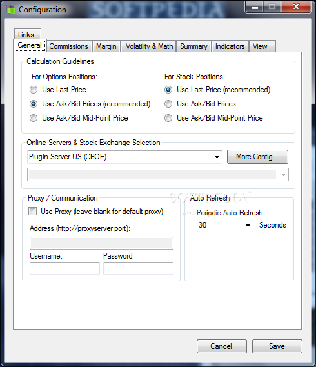This screenshot has height=367, width=316.
Task: Enable the Use Proxy checkbox
Action: click(32, 212)
